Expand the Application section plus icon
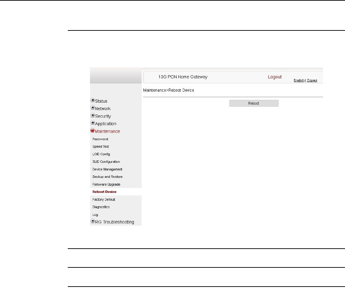The height and width of the screenshot is (290, 345). [x=93, y=123]
